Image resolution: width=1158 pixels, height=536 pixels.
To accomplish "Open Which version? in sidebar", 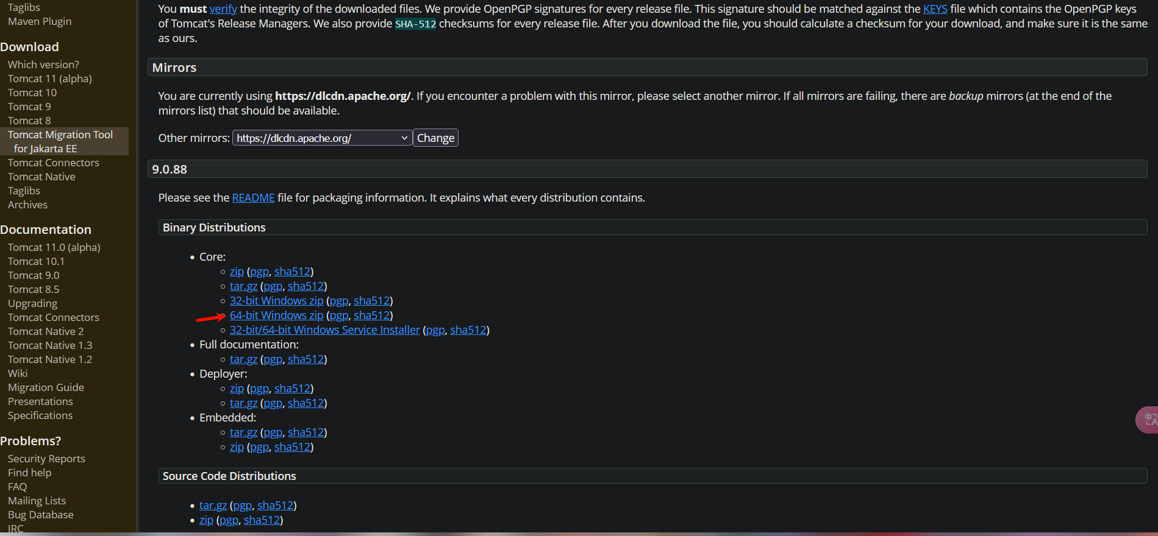I will click(x=43, y=65).
